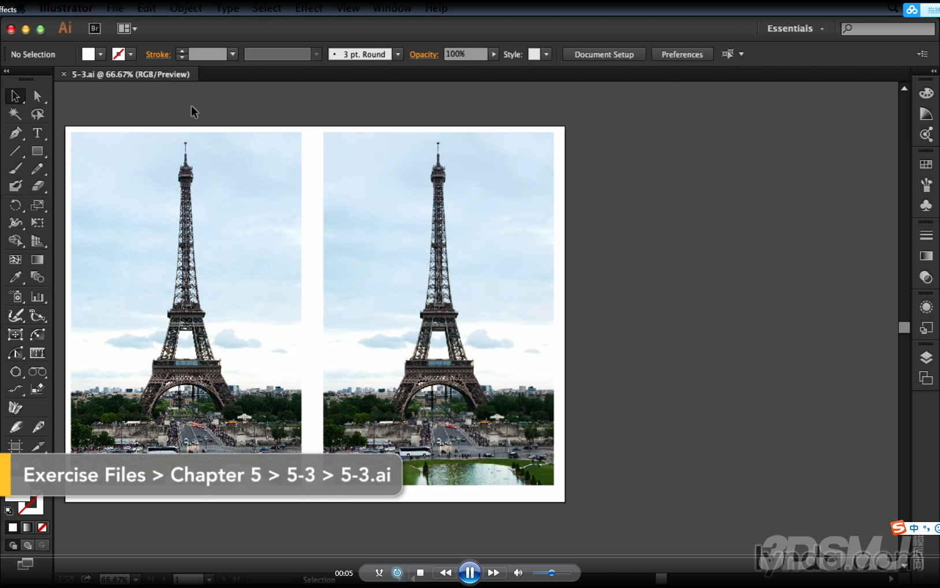Select the Width tool
This screenshot has height=588, width=940.
[15, 223]
